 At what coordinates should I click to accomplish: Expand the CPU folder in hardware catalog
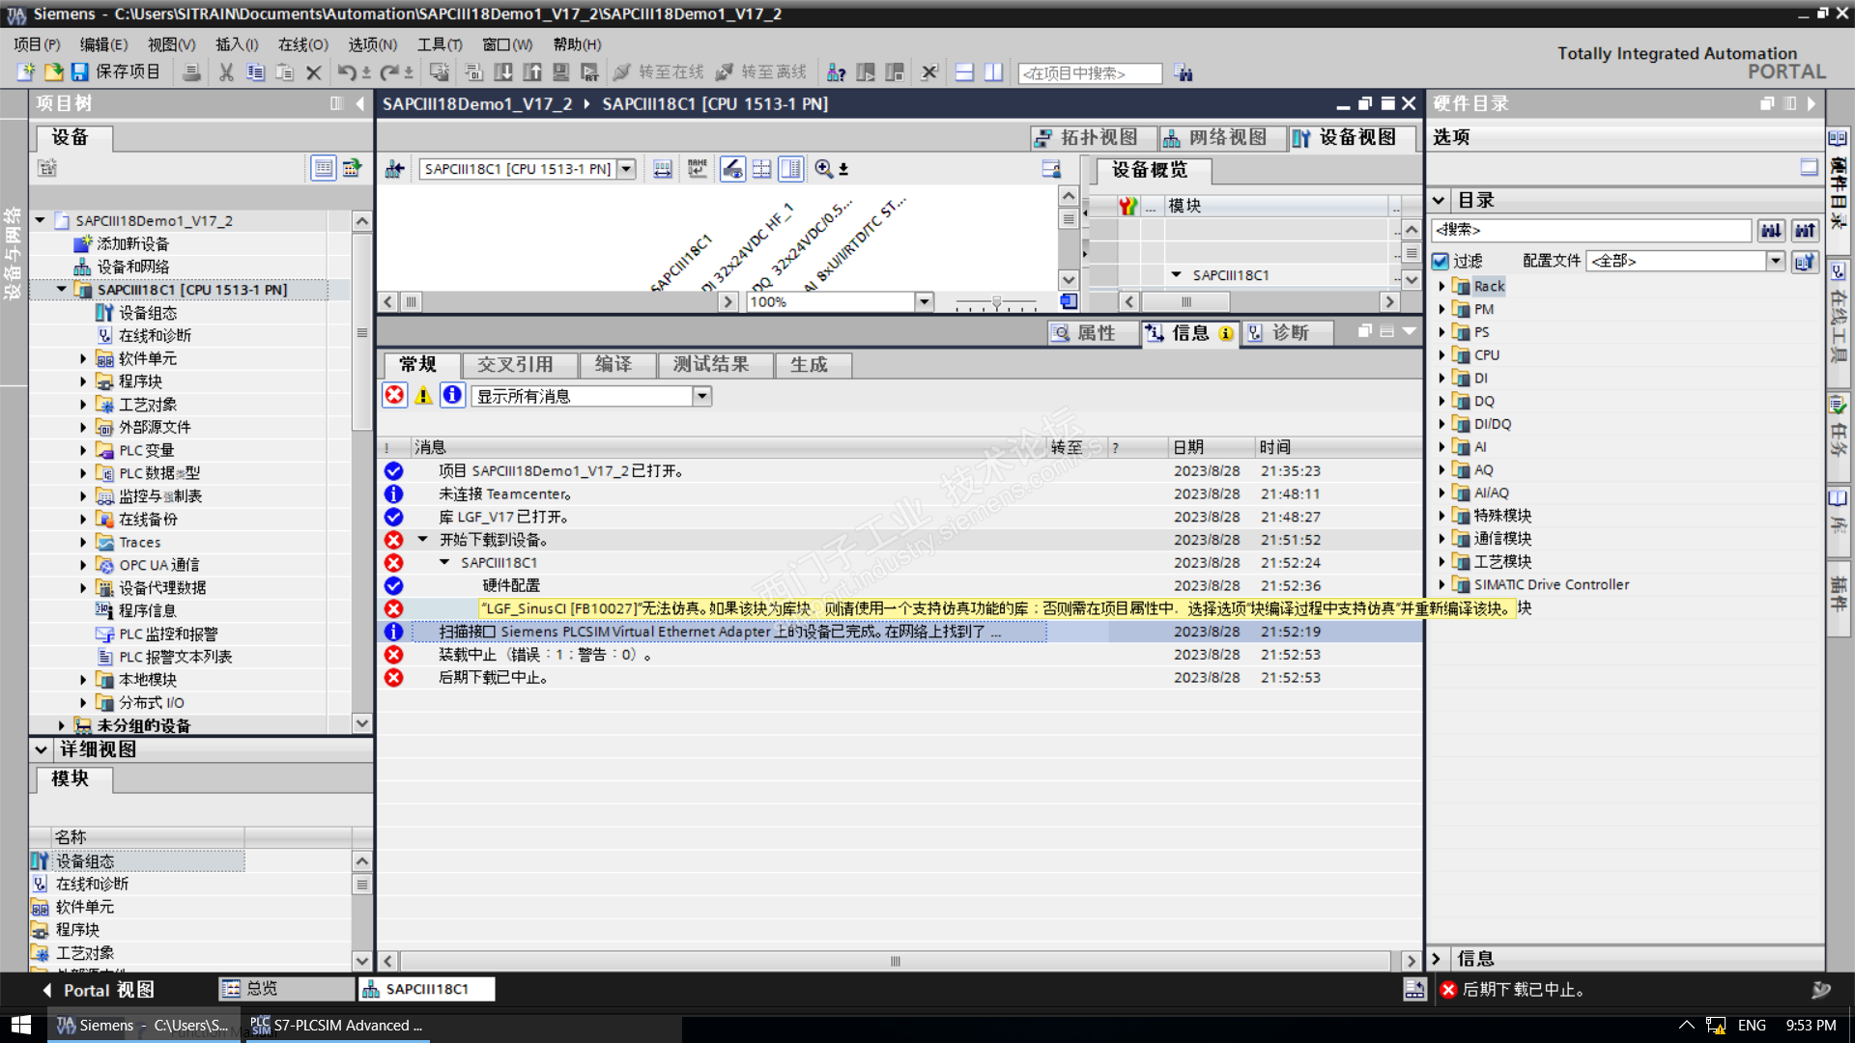[x=1442, y=355]
